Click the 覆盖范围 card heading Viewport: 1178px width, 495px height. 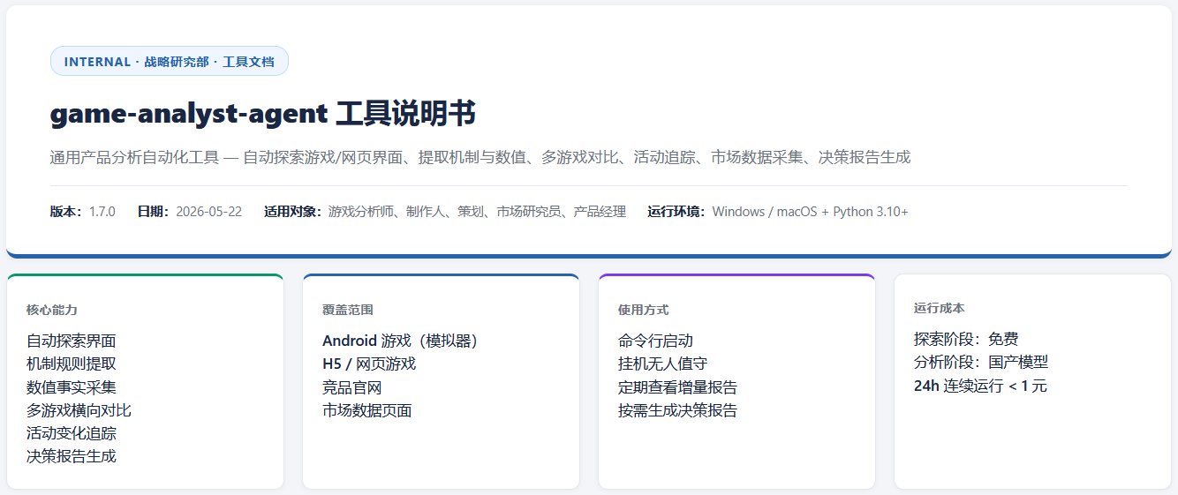pyautogui.click(x=348, y=310)
